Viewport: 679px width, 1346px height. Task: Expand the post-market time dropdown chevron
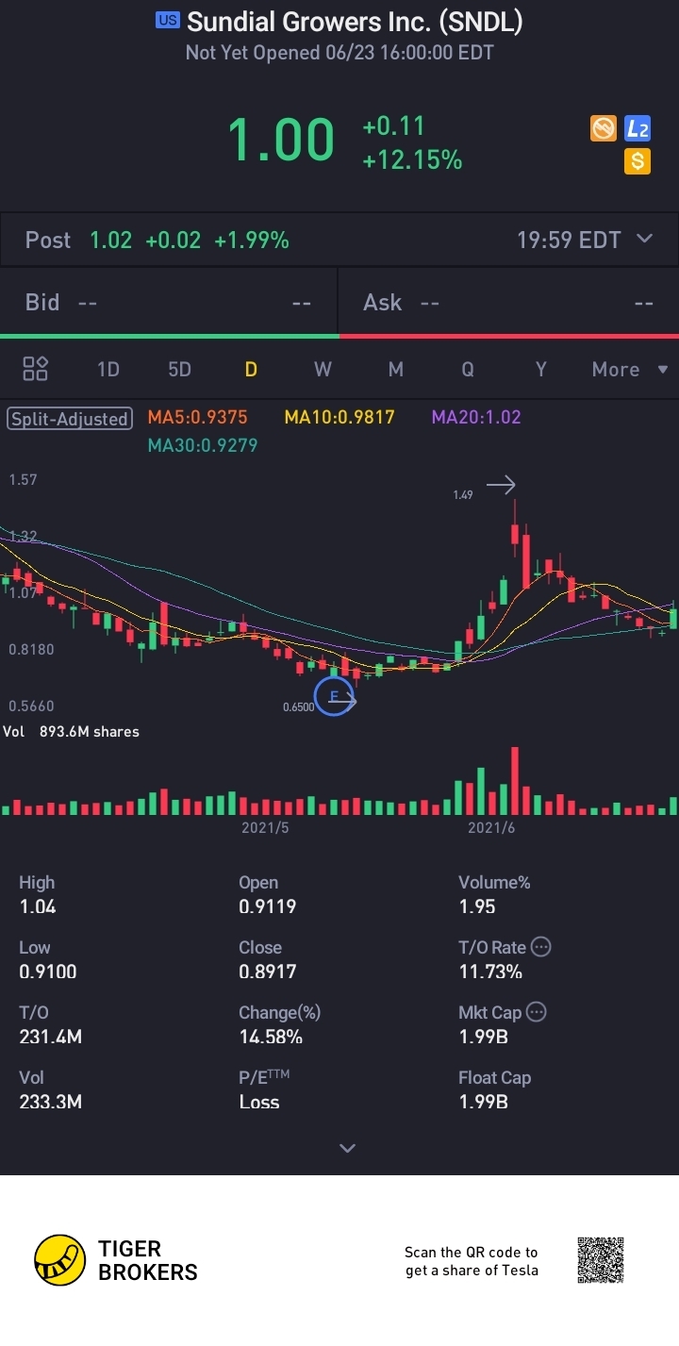644,239
